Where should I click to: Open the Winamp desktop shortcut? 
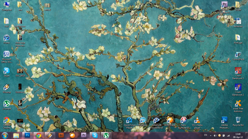7,87
